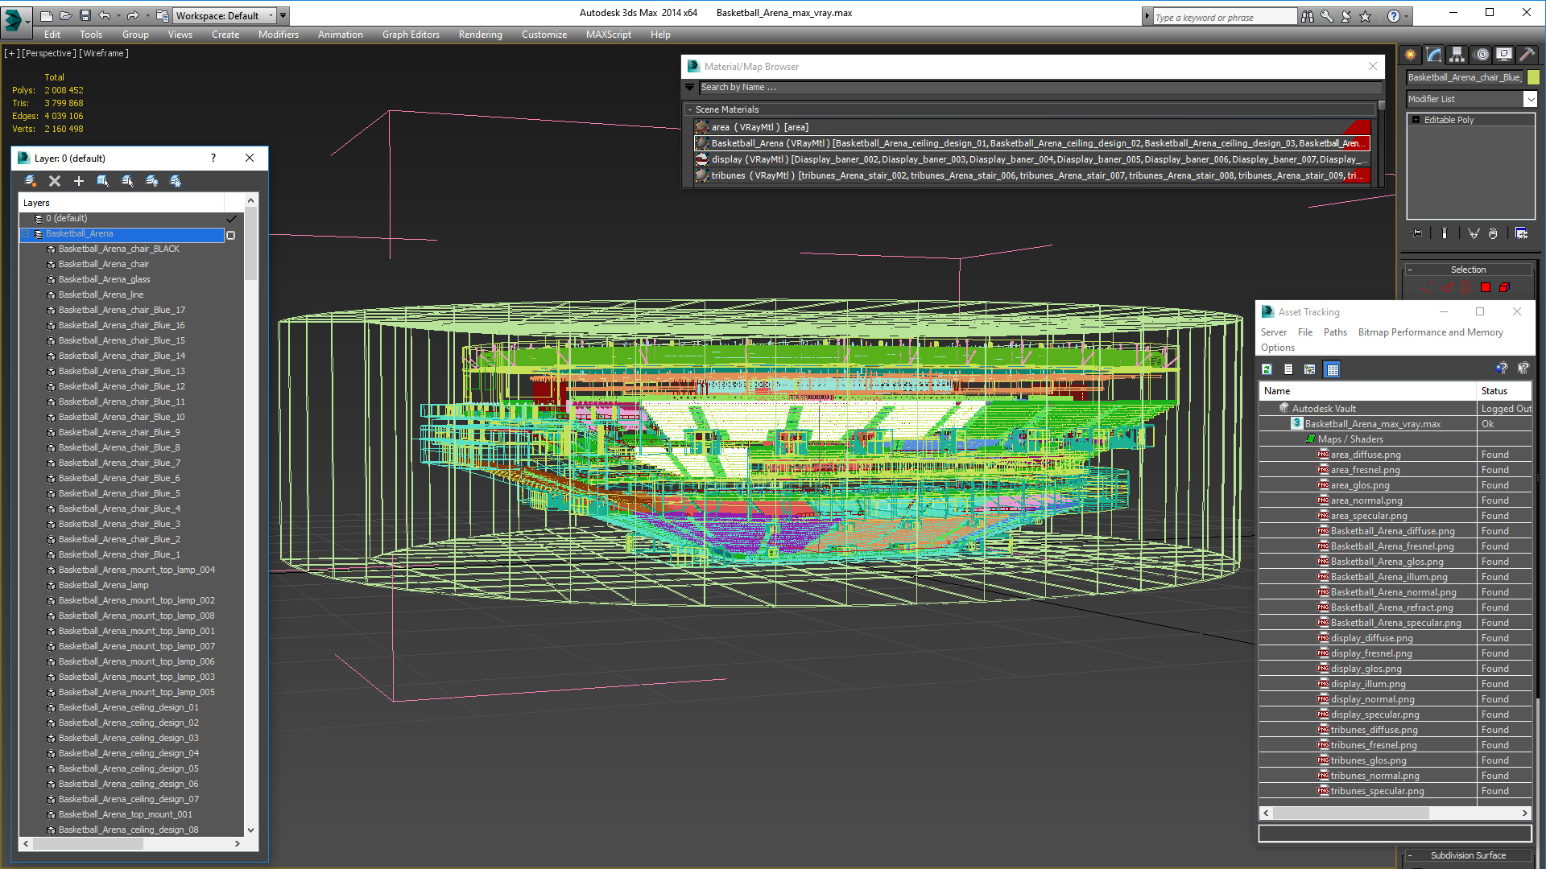
Task: Click the Make Unique icon under modifier stack
Action: (x=1474, y=233)
